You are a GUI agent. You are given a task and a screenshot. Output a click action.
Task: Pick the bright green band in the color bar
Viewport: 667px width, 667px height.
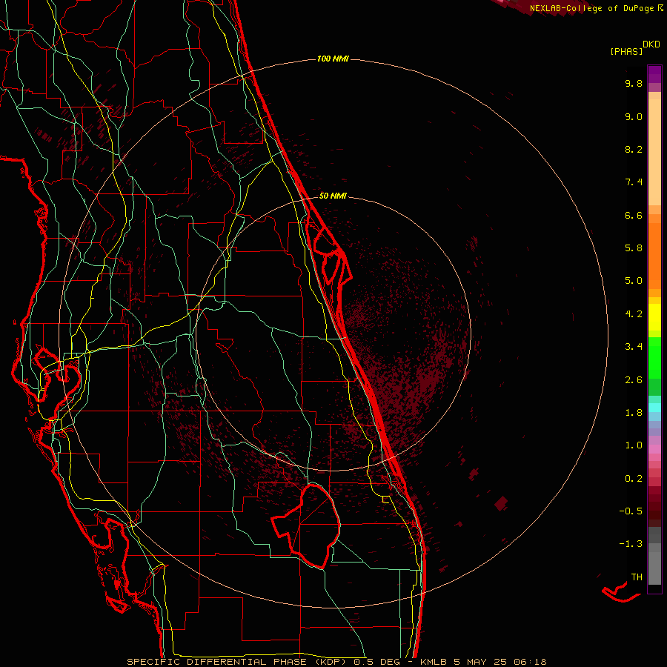tap(654, 357)
